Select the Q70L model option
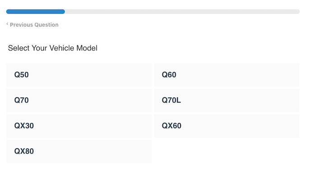The width and height of the screenshot is (316, 194). pos(227,100)
